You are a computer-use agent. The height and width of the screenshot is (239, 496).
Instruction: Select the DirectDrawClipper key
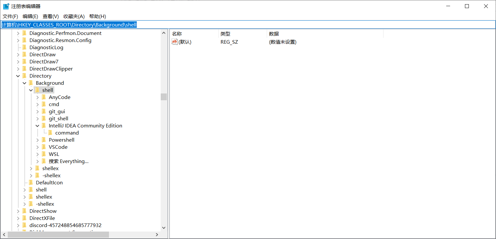pos(51,69)
